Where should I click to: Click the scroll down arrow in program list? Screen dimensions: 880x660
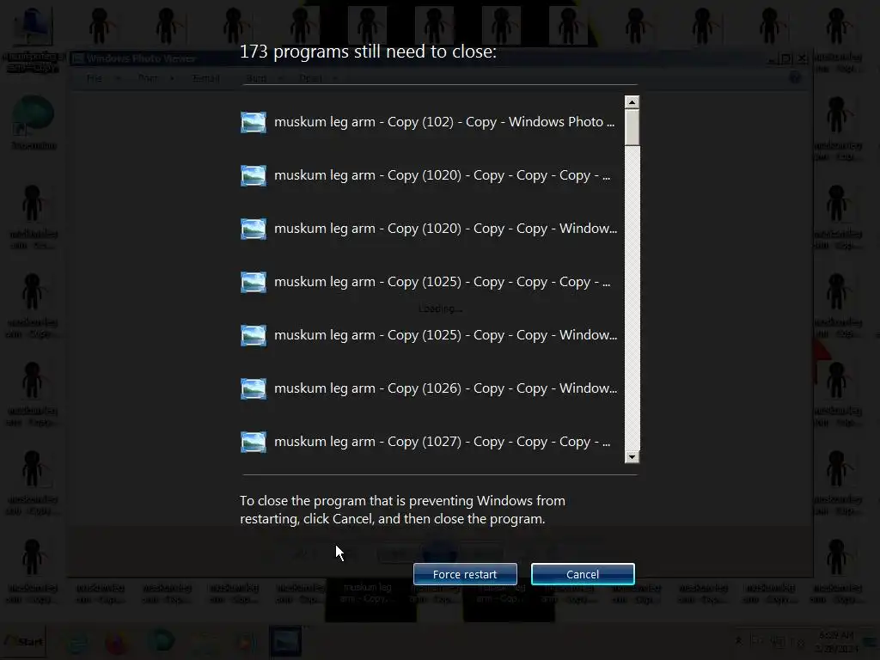[632, 456]
